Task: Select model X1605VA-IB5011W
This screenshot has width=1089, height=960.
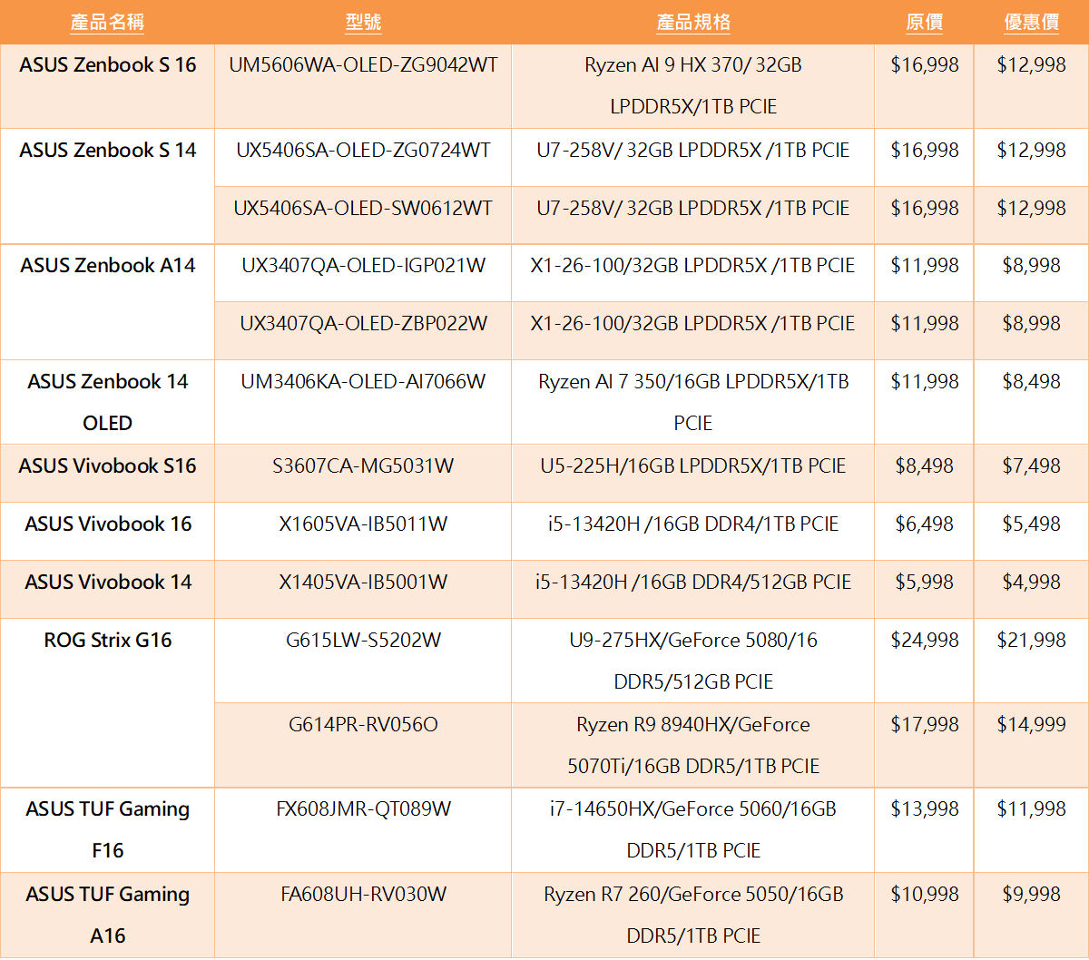Action: (x=363, y=524)
